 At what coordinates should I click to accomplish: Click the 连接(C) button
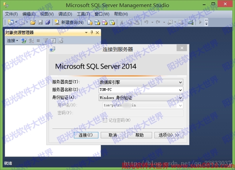click(x=86, y=135)
